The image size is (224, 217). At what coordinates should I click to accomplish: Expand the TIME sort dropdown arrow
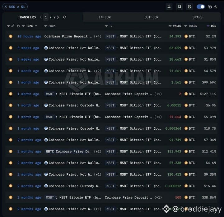point(36,26)
